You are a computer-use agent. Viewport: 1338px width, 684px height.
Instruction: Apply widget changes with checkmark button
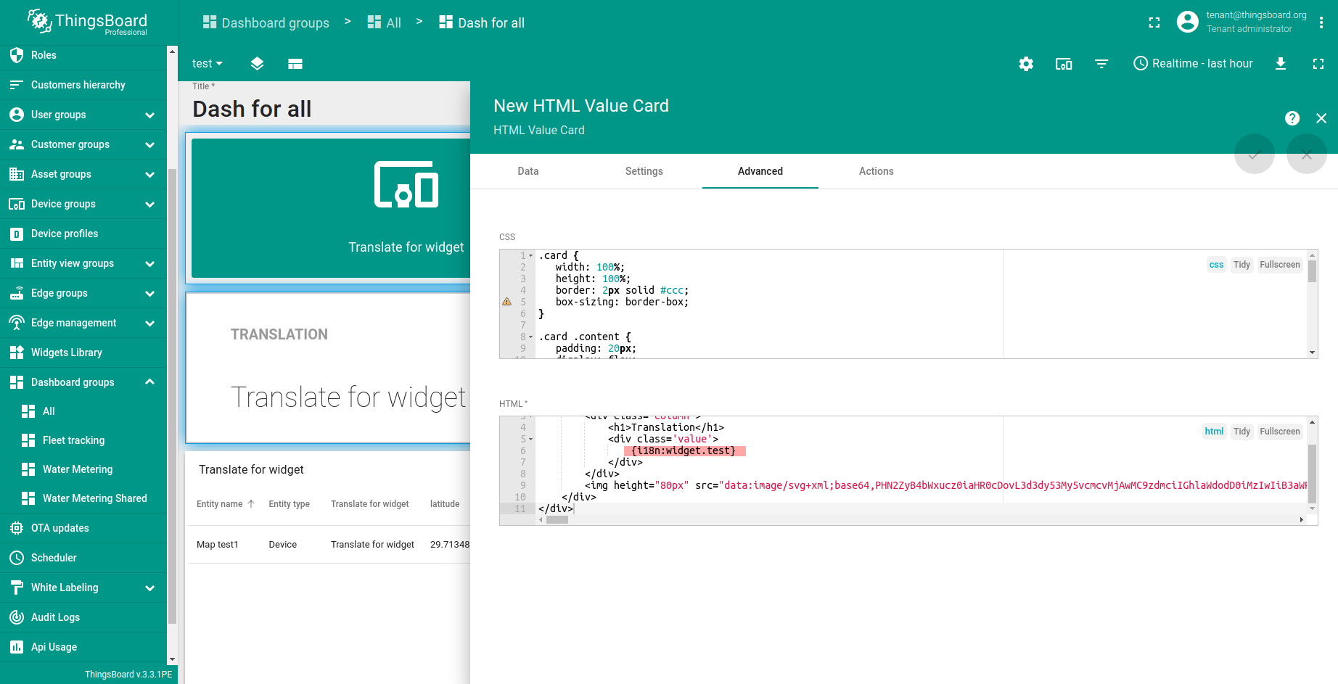coord(1255,154)
